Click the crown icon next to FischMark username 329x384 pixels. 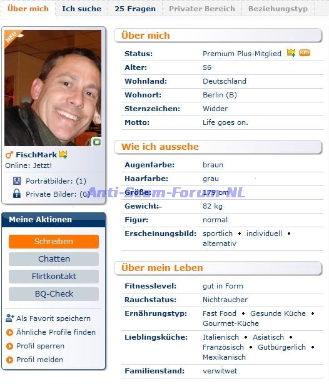pyautogui.click(x=63, y=154)
